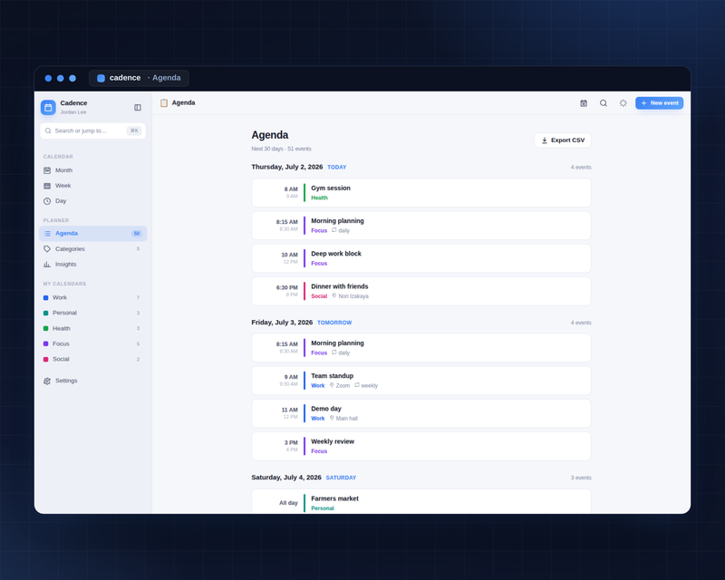Click the location pin beside Nori Izakaya
725x580 pixels.
pos(334,295)
